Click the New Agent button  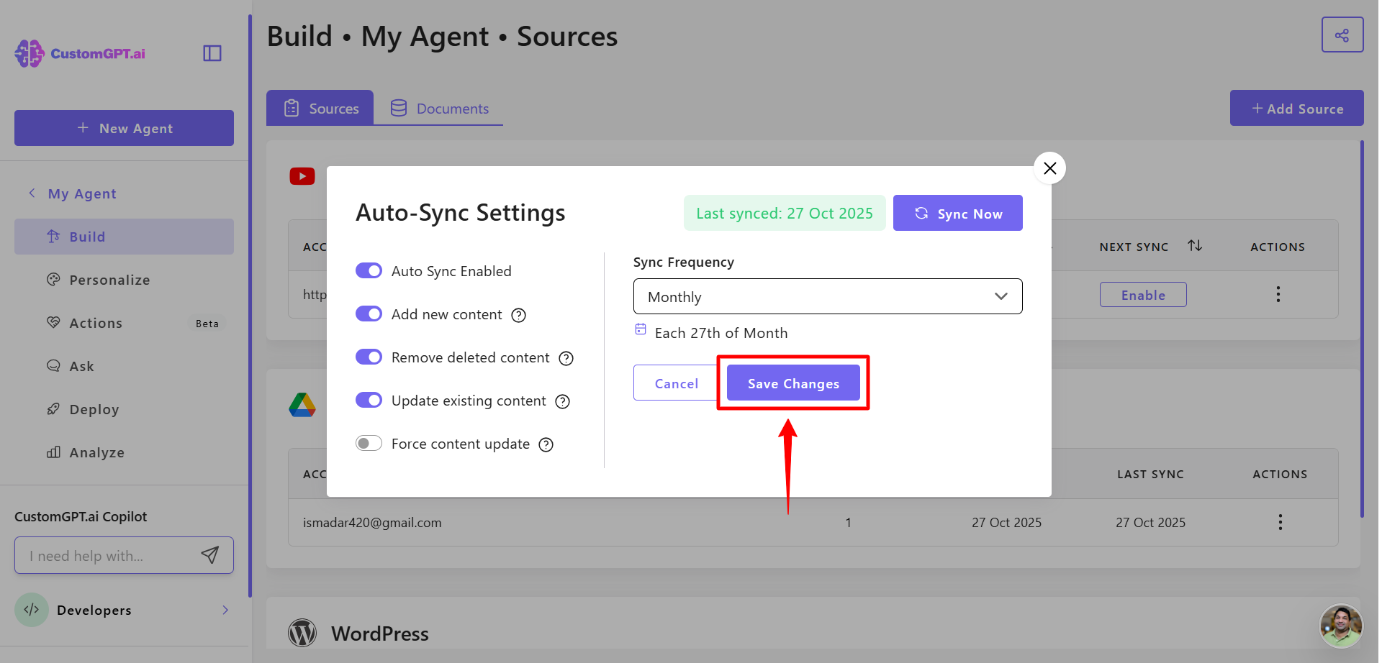point(124,128)
